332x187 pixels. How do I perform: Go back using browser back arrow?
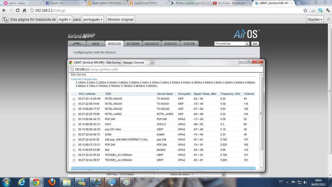4,10
